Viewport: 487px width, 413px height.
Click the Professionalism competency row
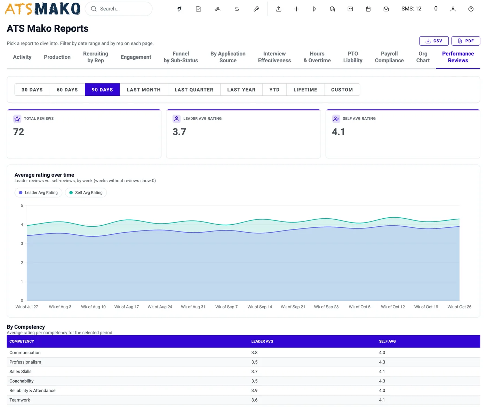[x=243, y=362]
